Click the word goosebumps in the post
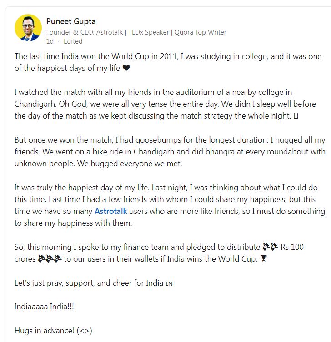The height and width of the screenshot is (342, 331). [x=158, y=140]
